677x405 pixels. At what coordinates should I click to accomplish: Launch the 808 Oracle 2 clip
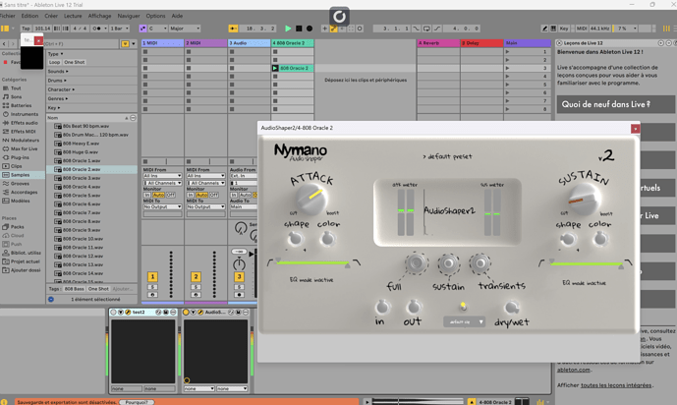tap(275, 69)
